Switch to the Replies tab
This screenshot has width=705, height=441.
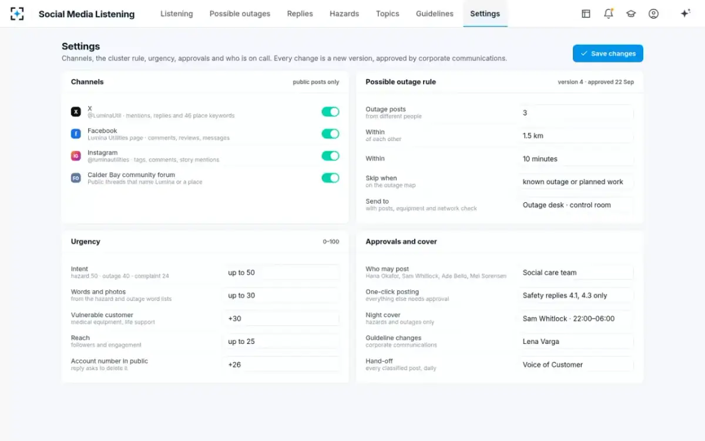pyautogui.click(x=300, y=14)
